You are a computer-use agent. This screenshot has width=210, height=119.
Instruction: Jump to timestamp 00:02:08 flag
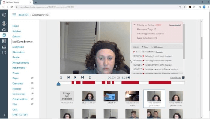[137, 61]
